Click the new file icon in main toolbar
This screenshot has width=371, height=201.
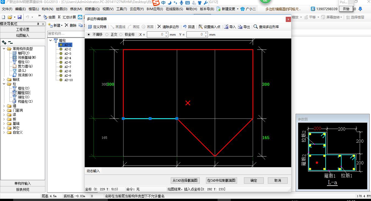tap(4, 17)
